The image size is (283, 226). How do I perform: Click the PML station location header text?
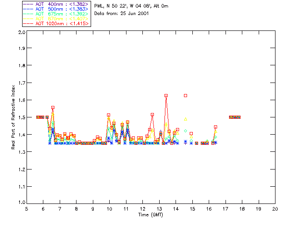pyautogui.click(x=131, y=6)
